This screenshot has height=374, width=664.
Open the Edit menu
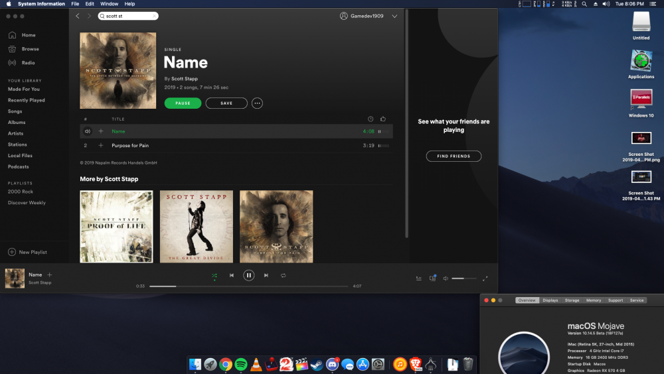click(x=90, y=4)
